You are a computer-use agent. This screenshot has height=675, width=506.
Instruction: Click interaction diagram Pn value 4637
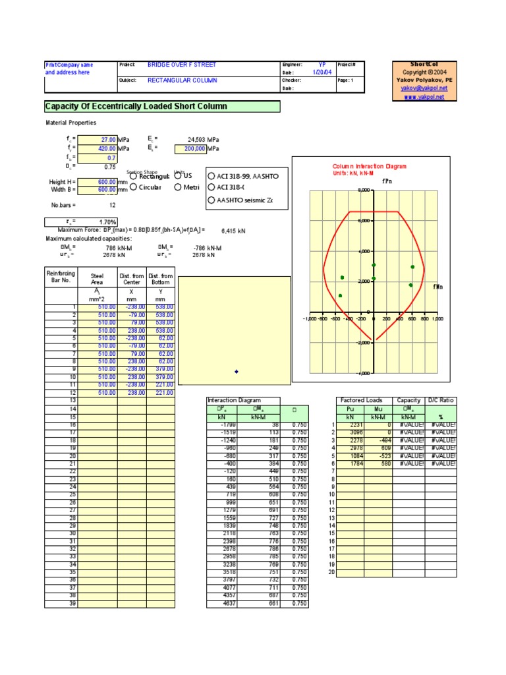pyautogui.click(x=222, y=603)
